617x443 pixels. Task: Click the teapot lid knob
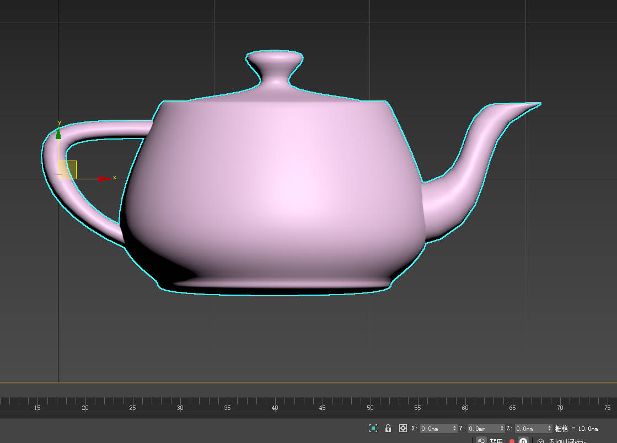click(x=275, y=63)
